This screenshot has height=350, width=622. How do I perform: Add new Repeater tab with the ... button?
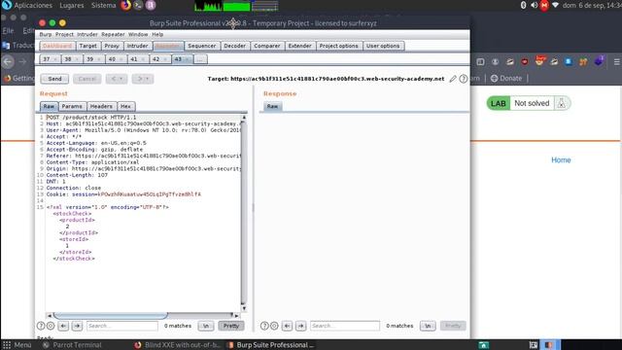(200, 59)
